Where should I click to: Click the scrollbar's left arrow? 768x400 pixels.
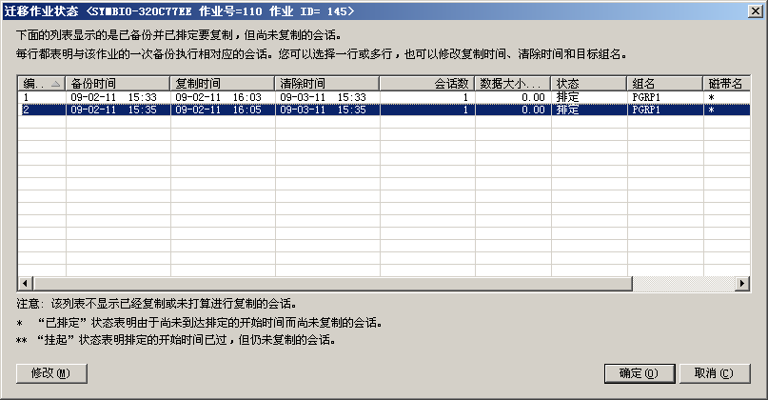click(x=26, y=283)
